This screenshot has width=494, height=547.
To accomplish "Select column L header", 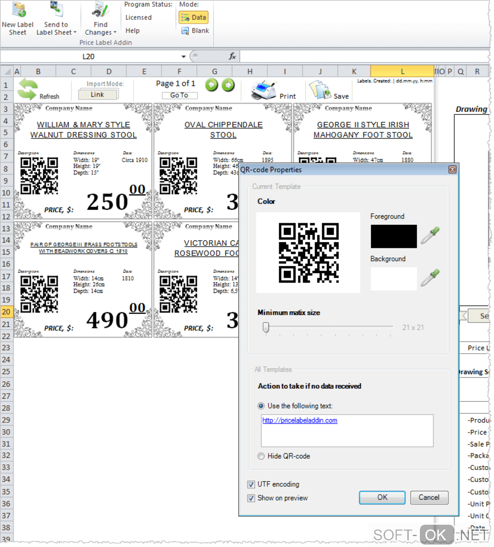I will tap(402, 72).
